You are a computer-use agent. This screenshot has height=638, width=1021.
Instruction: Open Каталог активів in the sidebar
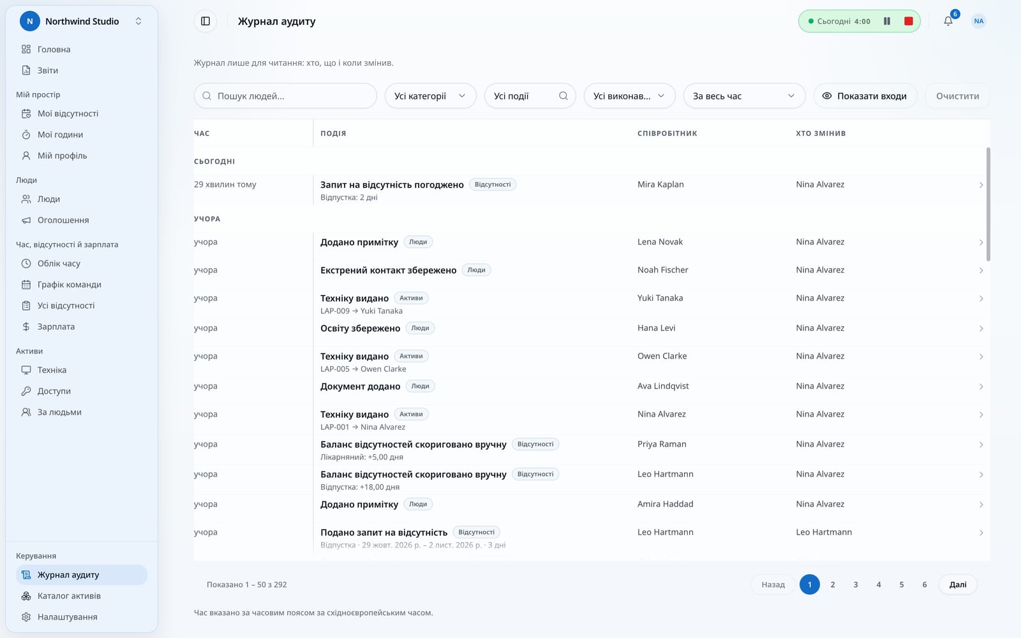point(82,596)
